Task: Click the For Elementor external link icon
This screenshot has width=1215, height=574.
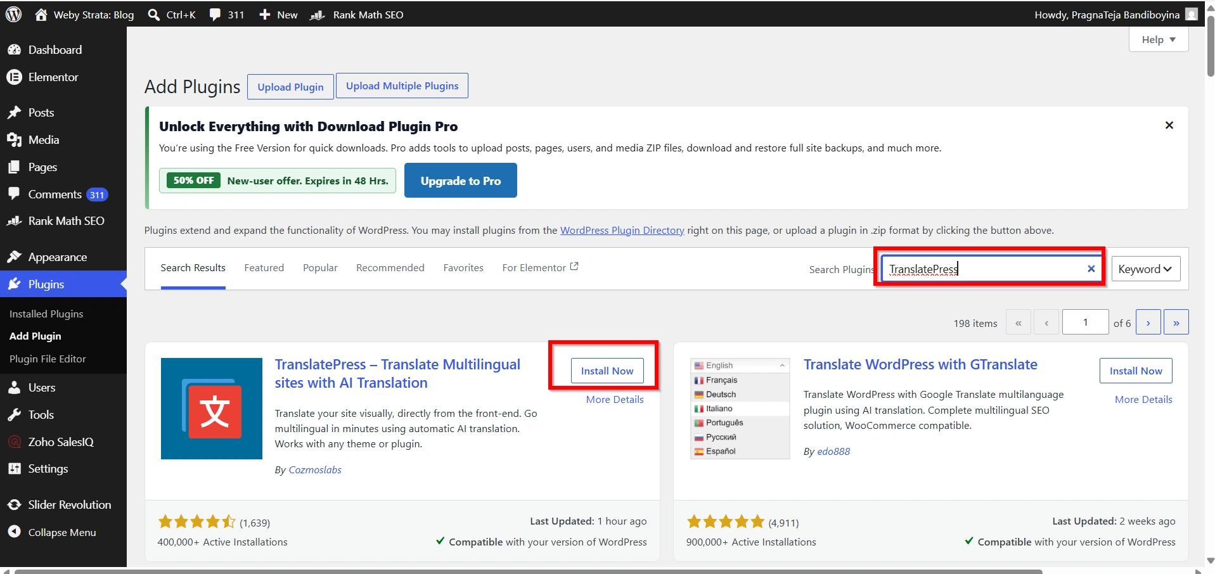Action: coord(574,267)
